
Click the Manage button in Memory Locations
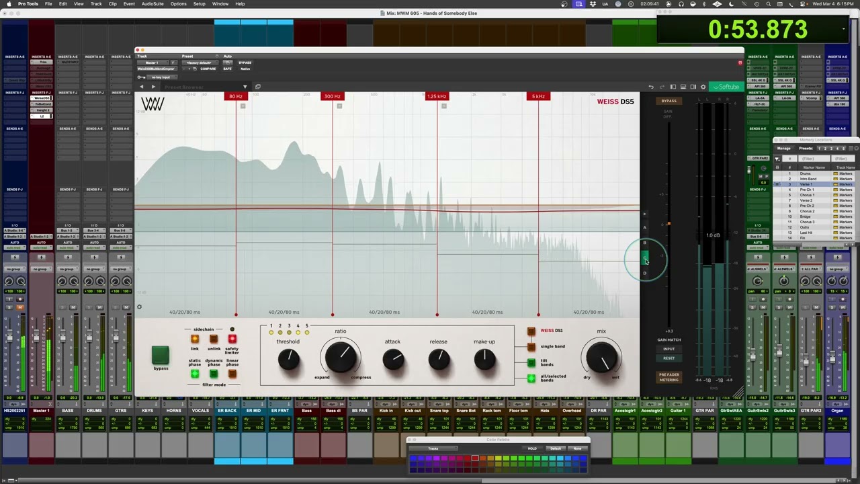tap(784, 149)
